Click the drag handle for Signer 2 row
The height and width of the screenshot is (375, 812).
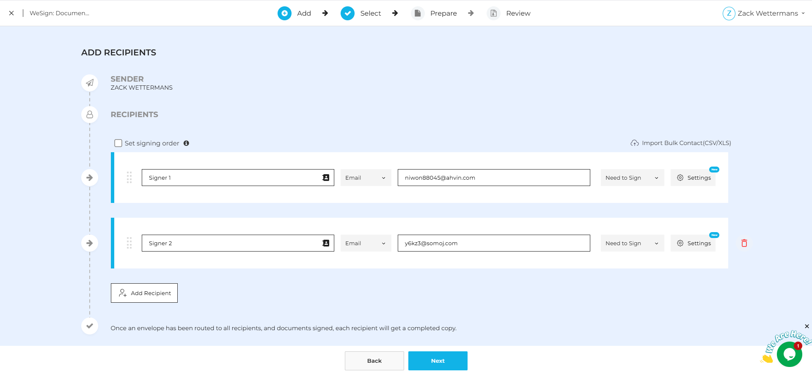(x=129, y=243)
